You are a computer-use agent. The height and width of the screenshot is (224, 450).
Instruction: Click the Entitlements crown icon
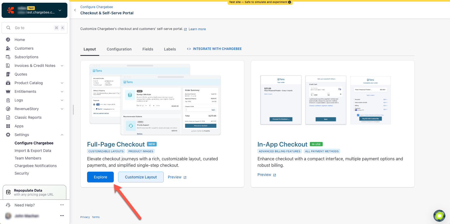tap(8, 91)
